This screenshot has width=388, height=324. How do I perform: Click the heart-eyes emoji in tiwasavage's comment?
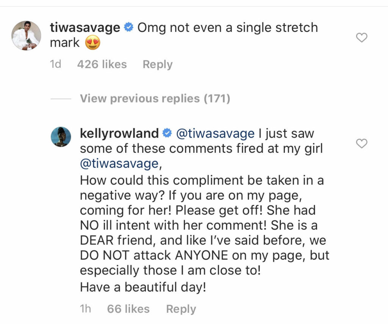point(93,43)
